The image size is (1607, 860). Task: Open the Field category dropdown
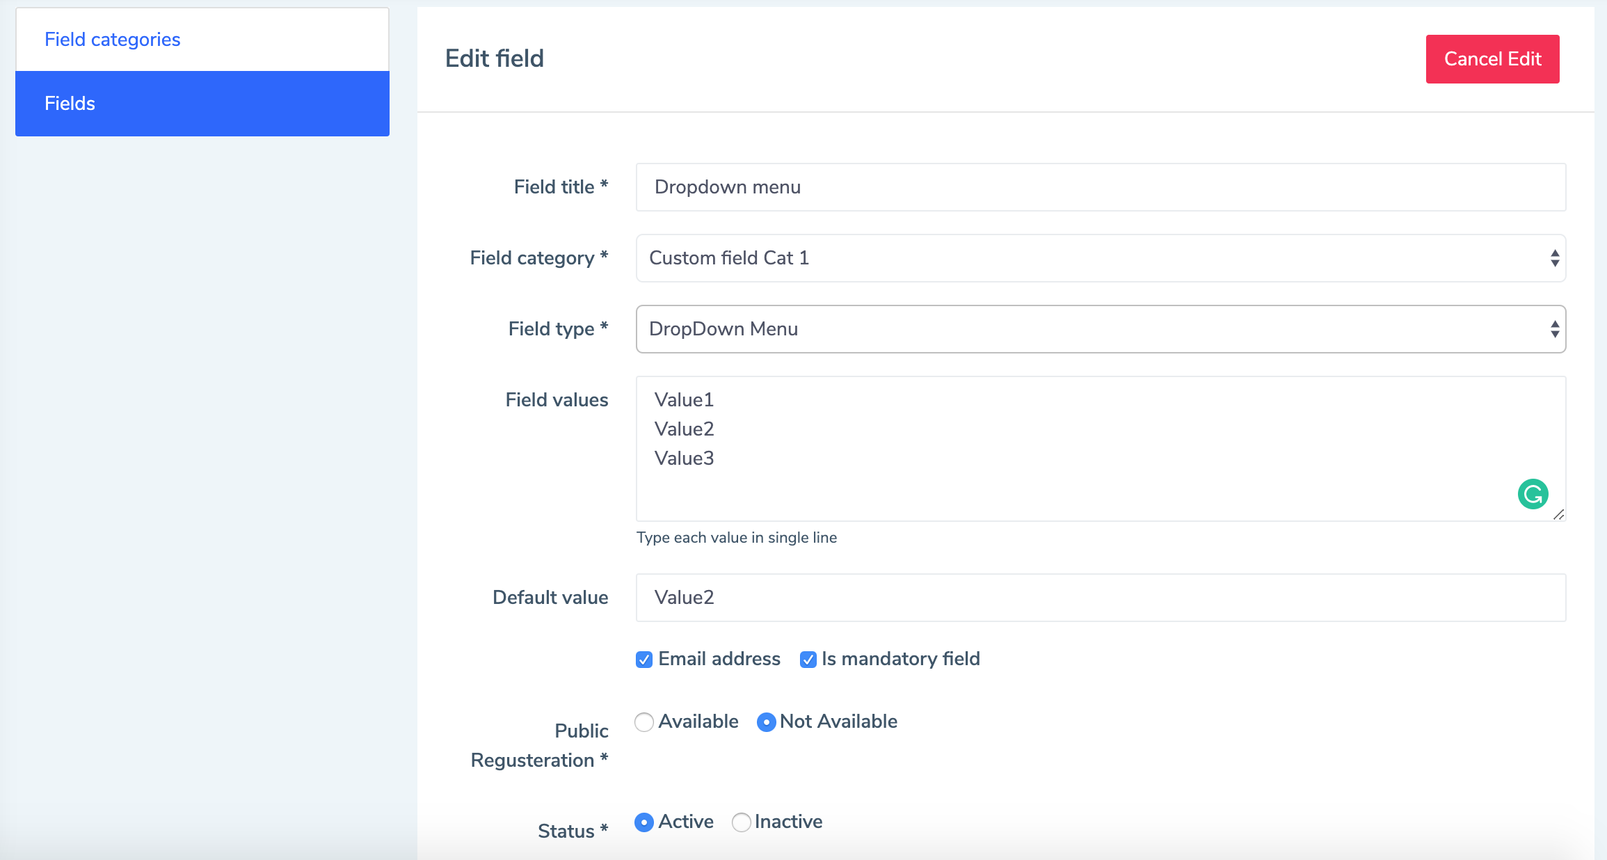pyautogui.click(x=1101, y=258)
